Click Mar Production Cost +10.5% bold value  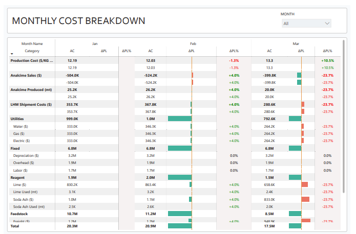[x=328, y=60]
